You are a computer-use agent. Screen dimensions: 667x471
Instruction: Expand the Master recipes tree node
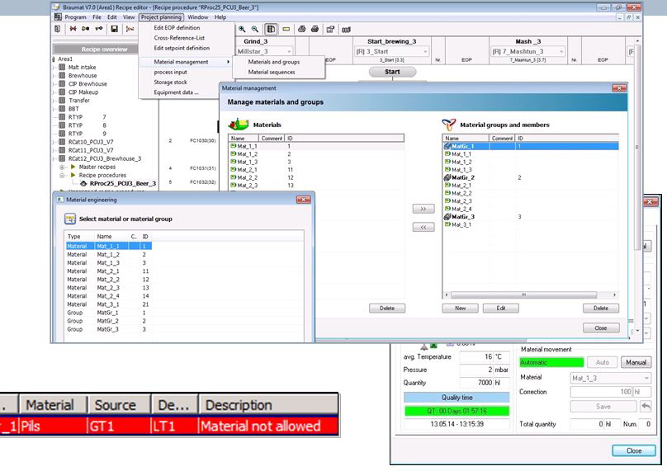pos(63,167)
